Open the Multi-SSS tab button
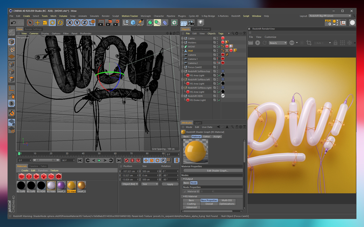 227,200
